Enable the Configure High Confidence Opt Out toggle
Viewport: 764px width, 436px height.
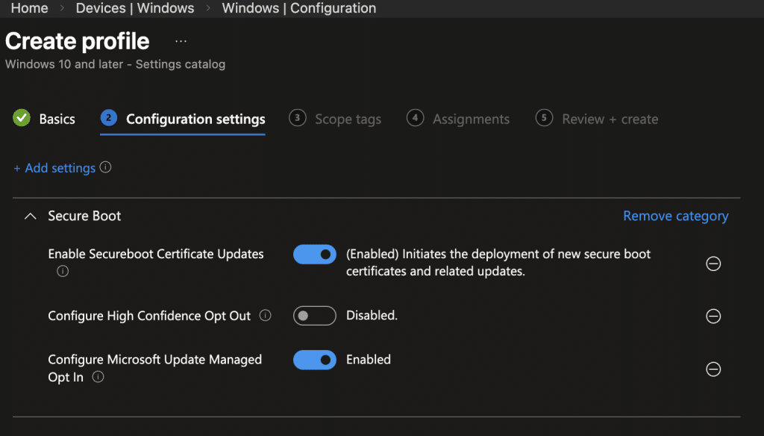click(x=315, y=316)
